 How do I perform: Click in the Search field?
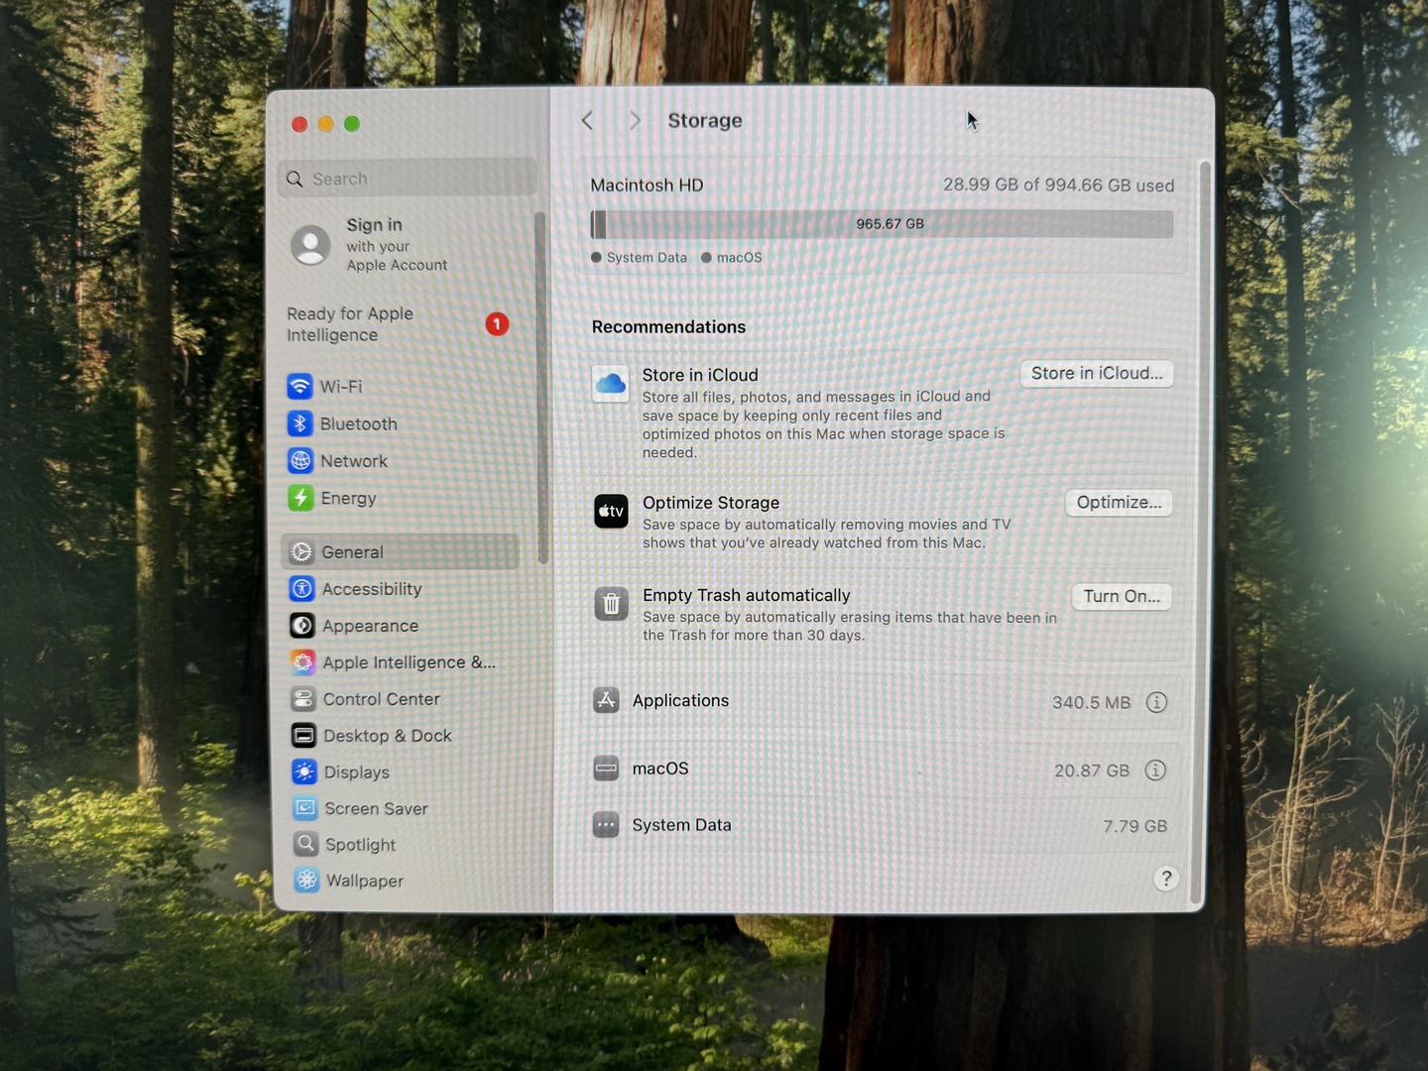[x=408, y=178]
